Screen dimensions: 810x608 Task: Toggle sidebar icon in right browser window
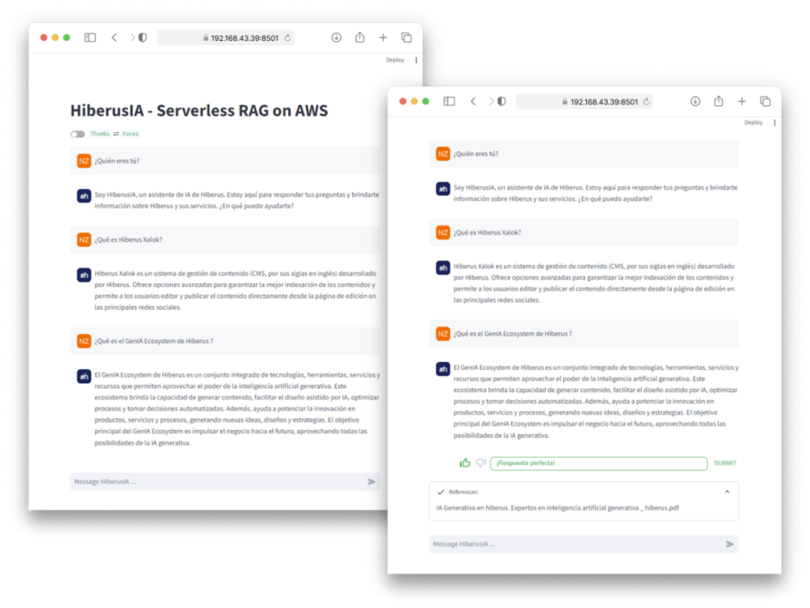tap(449, 101)
